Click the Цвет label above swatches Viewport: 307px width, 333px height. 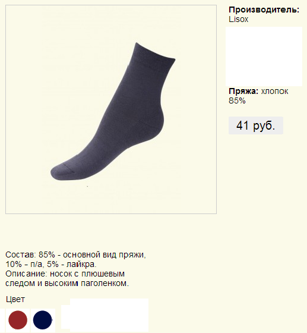(x=15, y=300)
